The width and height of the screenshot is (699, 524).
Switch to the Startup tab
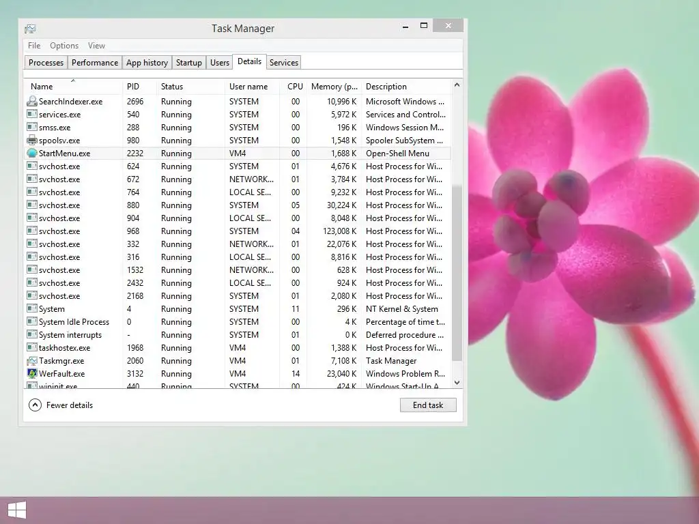189,62
